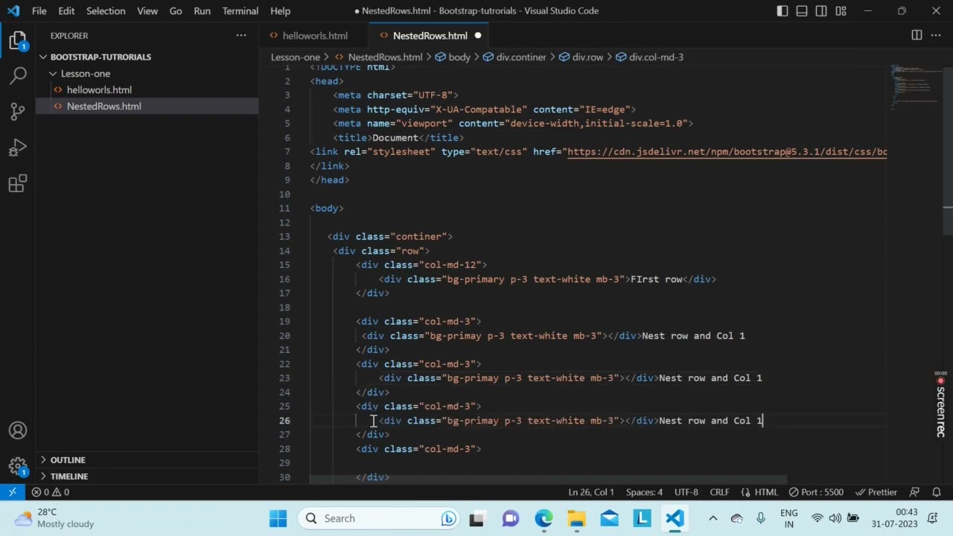Click Ln 26, Col 1 cursor position
Viewport: 953px width, 536px height.
click(591, 492)
